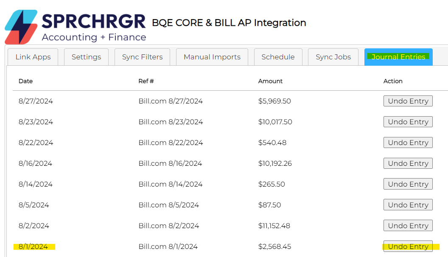Image resolution: width=448 pixels, height=257 pixels.
Task: Open the Sync Filters tab
Action: coord(142,57)
